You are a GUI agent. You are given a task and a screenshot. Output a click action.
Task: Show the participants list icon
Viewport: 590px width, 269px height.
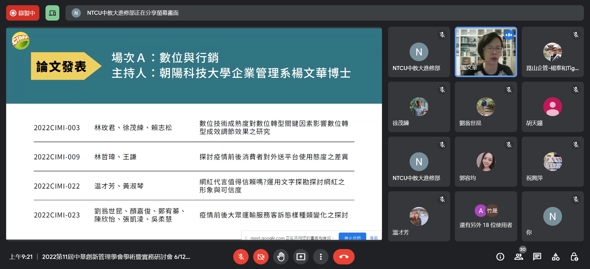tap(519, 257)
